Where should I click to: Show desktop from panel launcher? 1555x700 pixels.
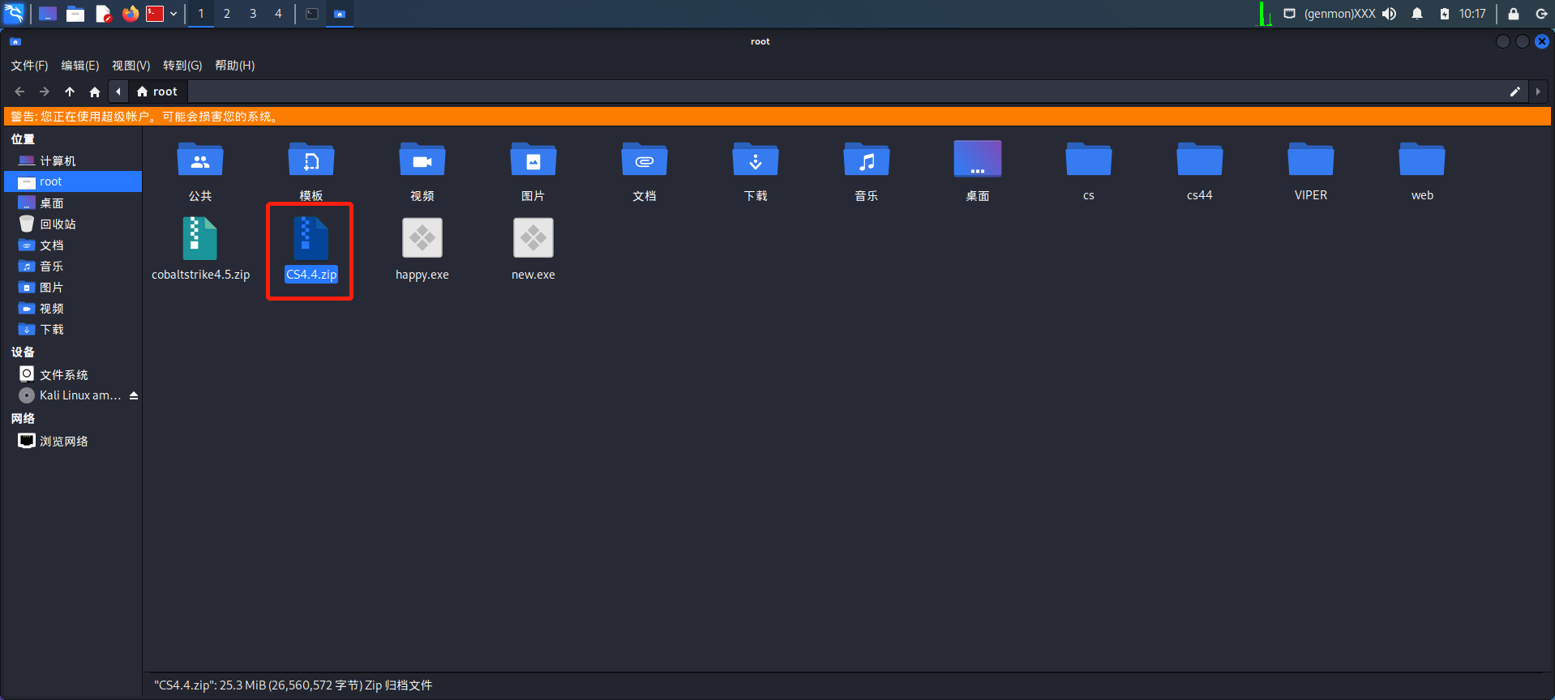tap(48, 14)
